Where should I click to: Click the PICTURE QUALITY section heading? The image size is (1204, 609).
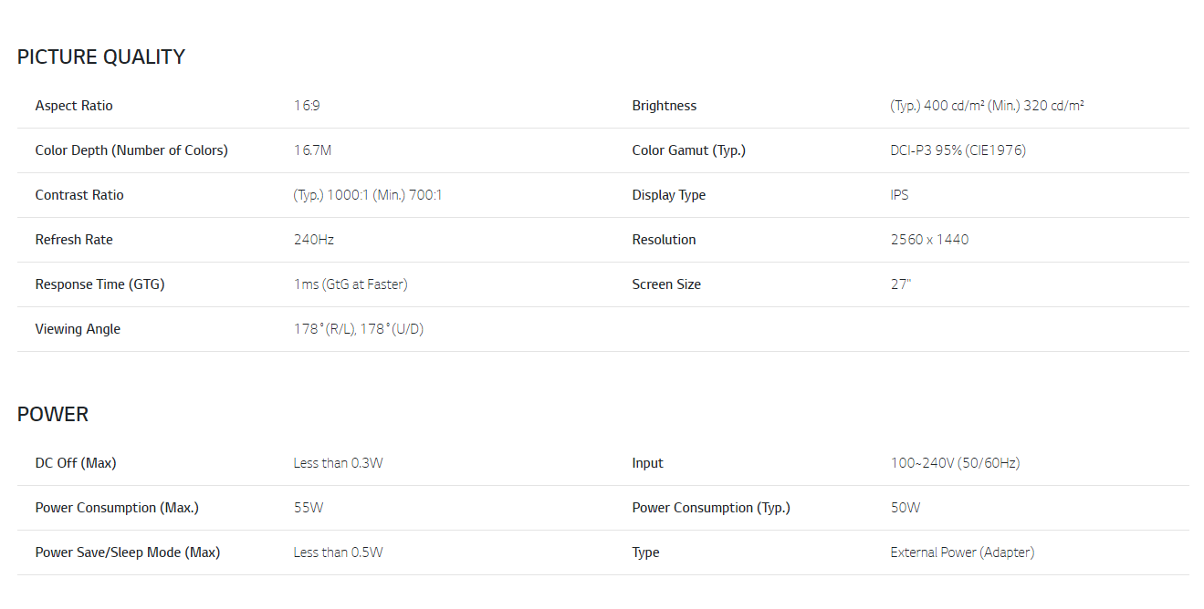(101, 57)
